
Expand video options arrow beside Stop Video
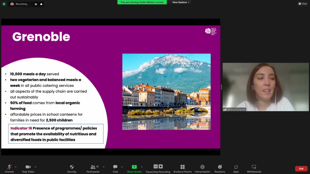[35, 167]
